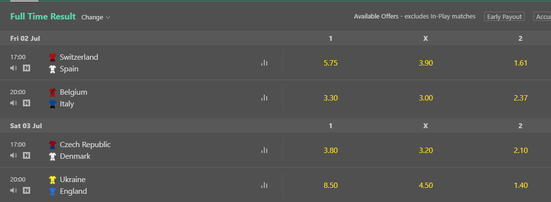Pick England win odds 1.40
The image size is (551, 202).
pyautogui.click(x=520, y=185)
